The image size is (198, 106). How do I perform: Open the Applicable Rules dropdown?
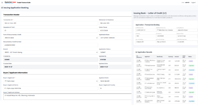[115, 38]
